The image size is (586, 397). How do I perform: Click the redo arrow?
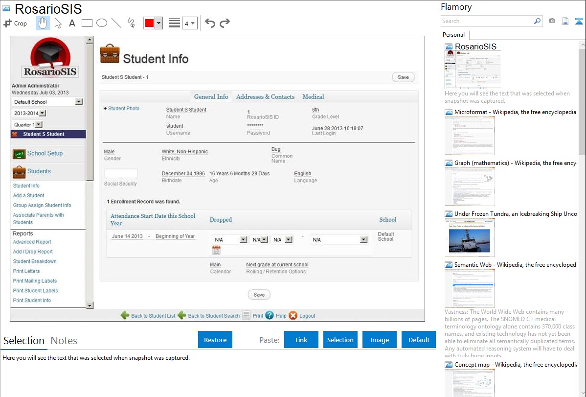point(225,23)
